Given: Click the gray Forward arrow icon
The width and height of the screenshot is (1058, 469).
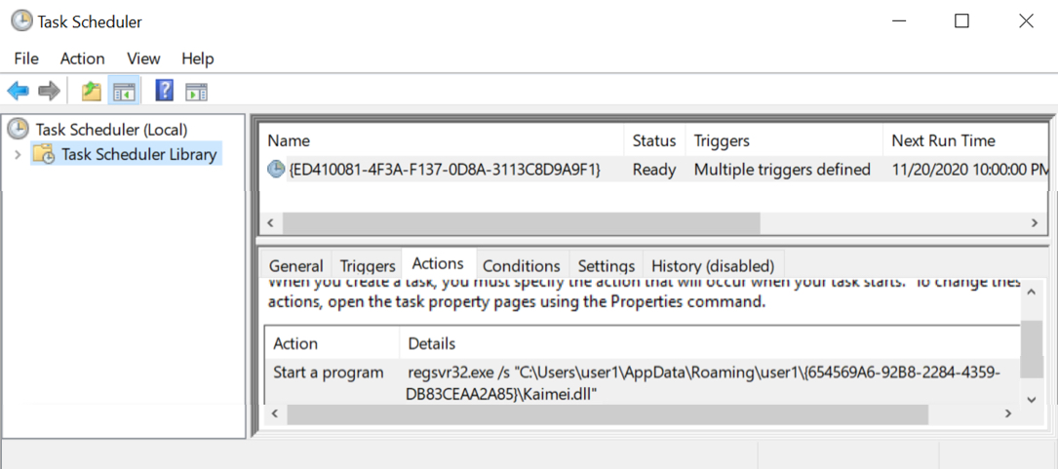Looking at the screenshot, I should pos(50,91).
